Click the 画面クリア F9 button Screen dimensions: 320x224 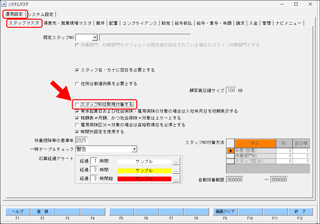click(x=225, y=212)
